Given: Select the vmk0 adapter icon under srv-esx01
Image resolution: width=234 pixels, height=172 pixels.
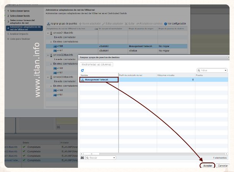Looking at the screenshot, I should pyautogui.click(x=54, y=46).
